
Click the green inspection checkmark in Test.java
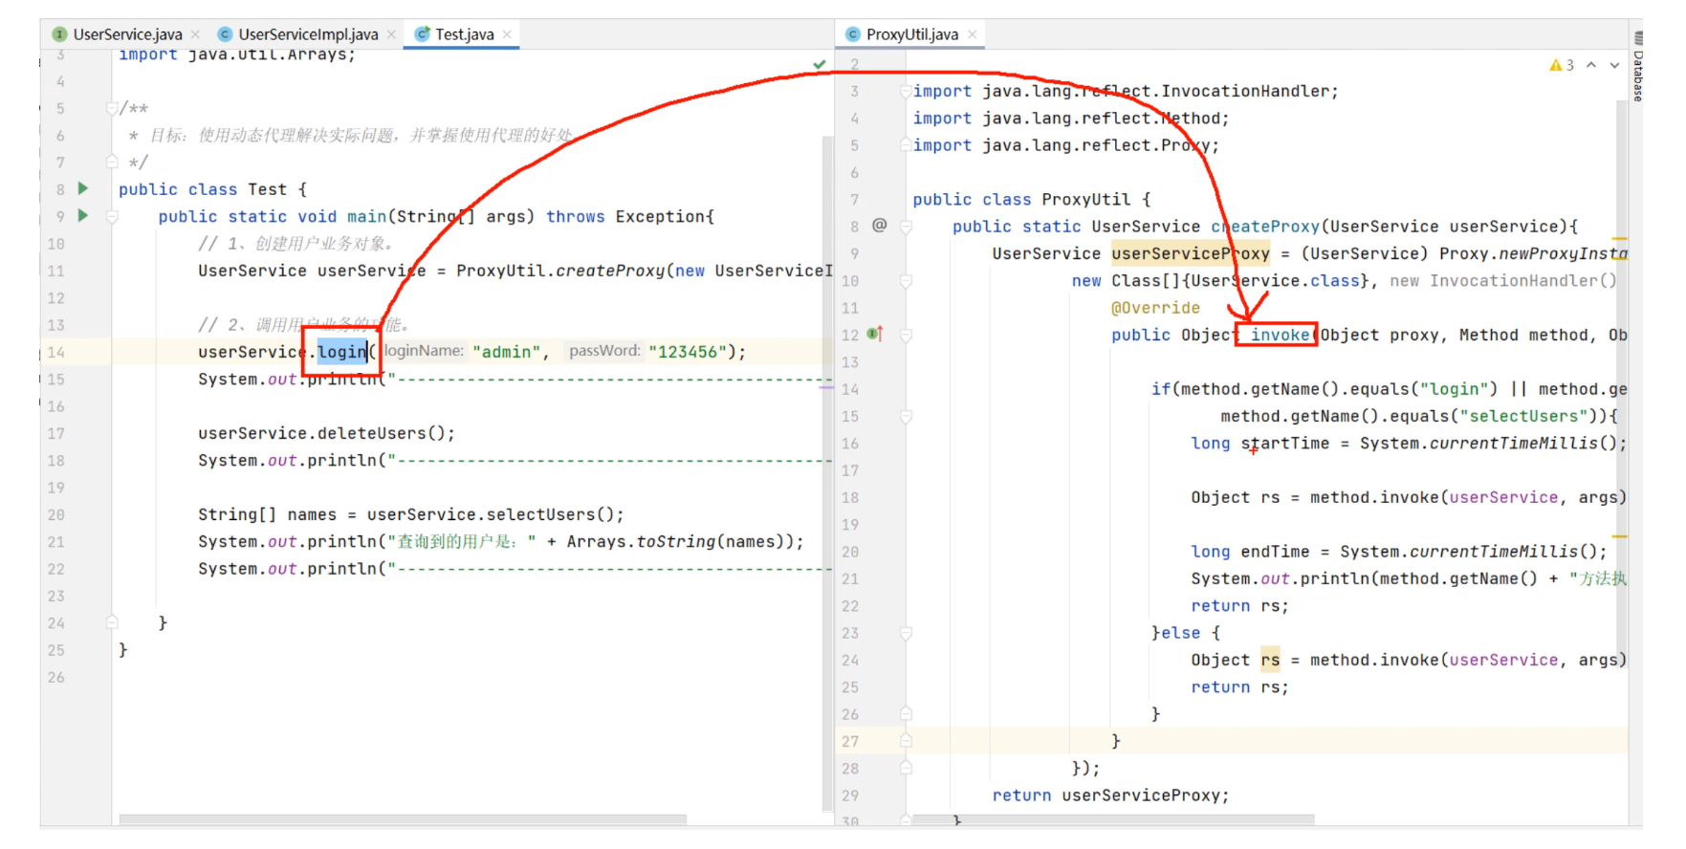click(820, 64)
